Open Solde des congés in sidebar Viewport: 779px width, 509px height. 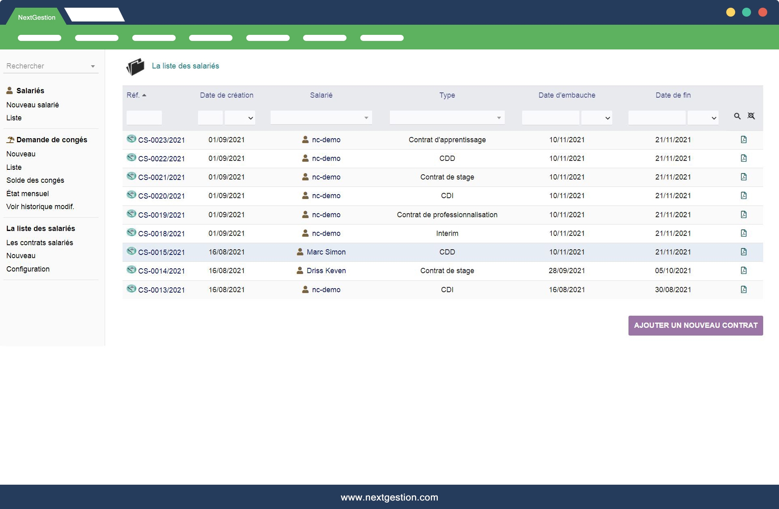[35, 180]
